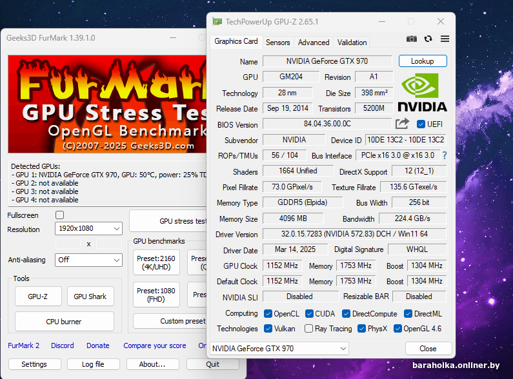Screen dimensions: 513x379
Task: Toggle the OpenCL checkbox
Action: coord(268,314)
